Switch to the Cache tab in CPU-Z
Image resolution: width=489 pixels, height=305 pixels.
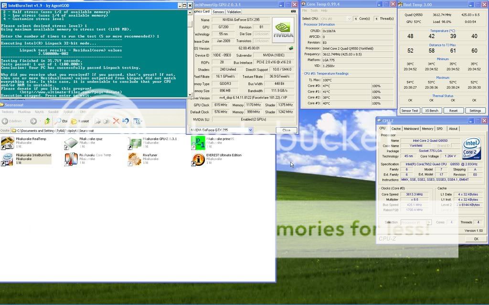click(x=396, y=129)
